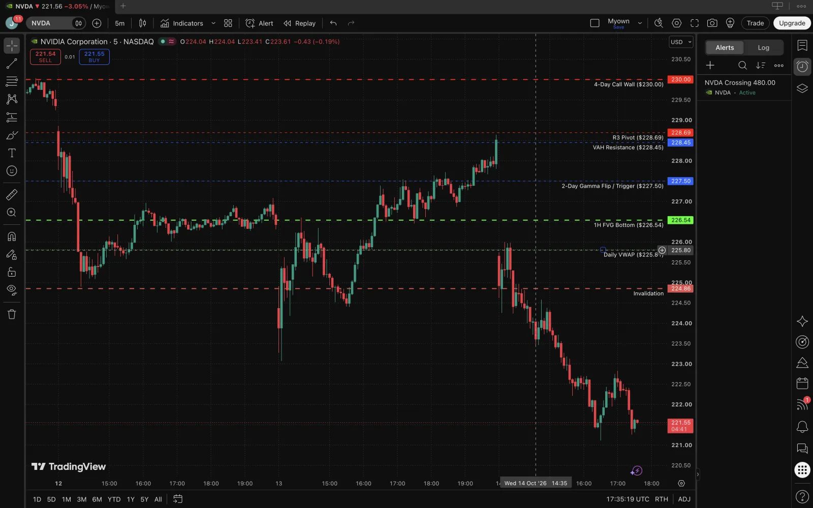Screen dimensions: 813x508
Task: Hide all drawings with eye icon
Action: click(12, 290)
